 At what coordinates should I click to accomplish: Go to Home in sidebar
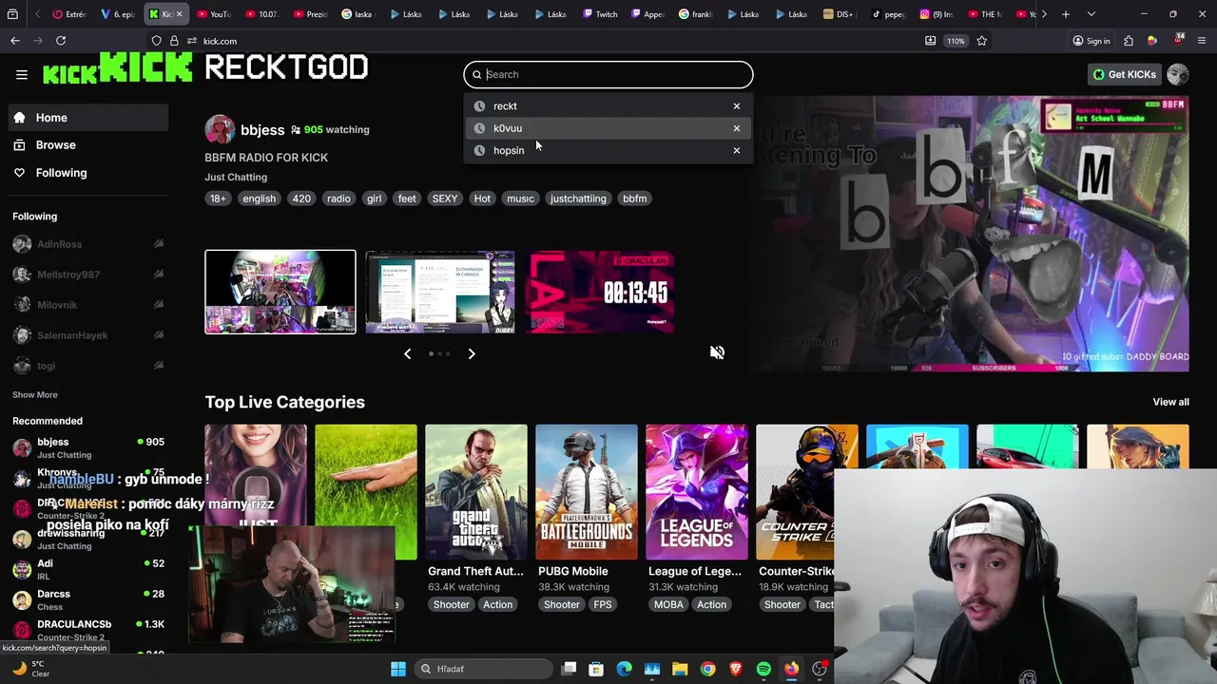click(88, 118)
